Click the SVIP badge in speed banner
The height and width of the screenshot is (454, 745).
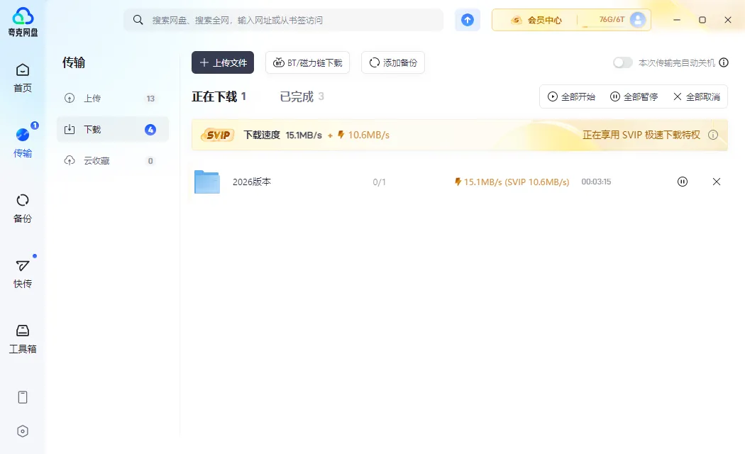click(218, 135)
